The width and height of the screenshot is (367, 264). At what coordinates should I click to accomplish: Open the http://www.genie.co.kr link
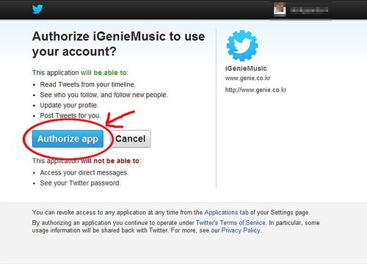click(x=255, y=90)
